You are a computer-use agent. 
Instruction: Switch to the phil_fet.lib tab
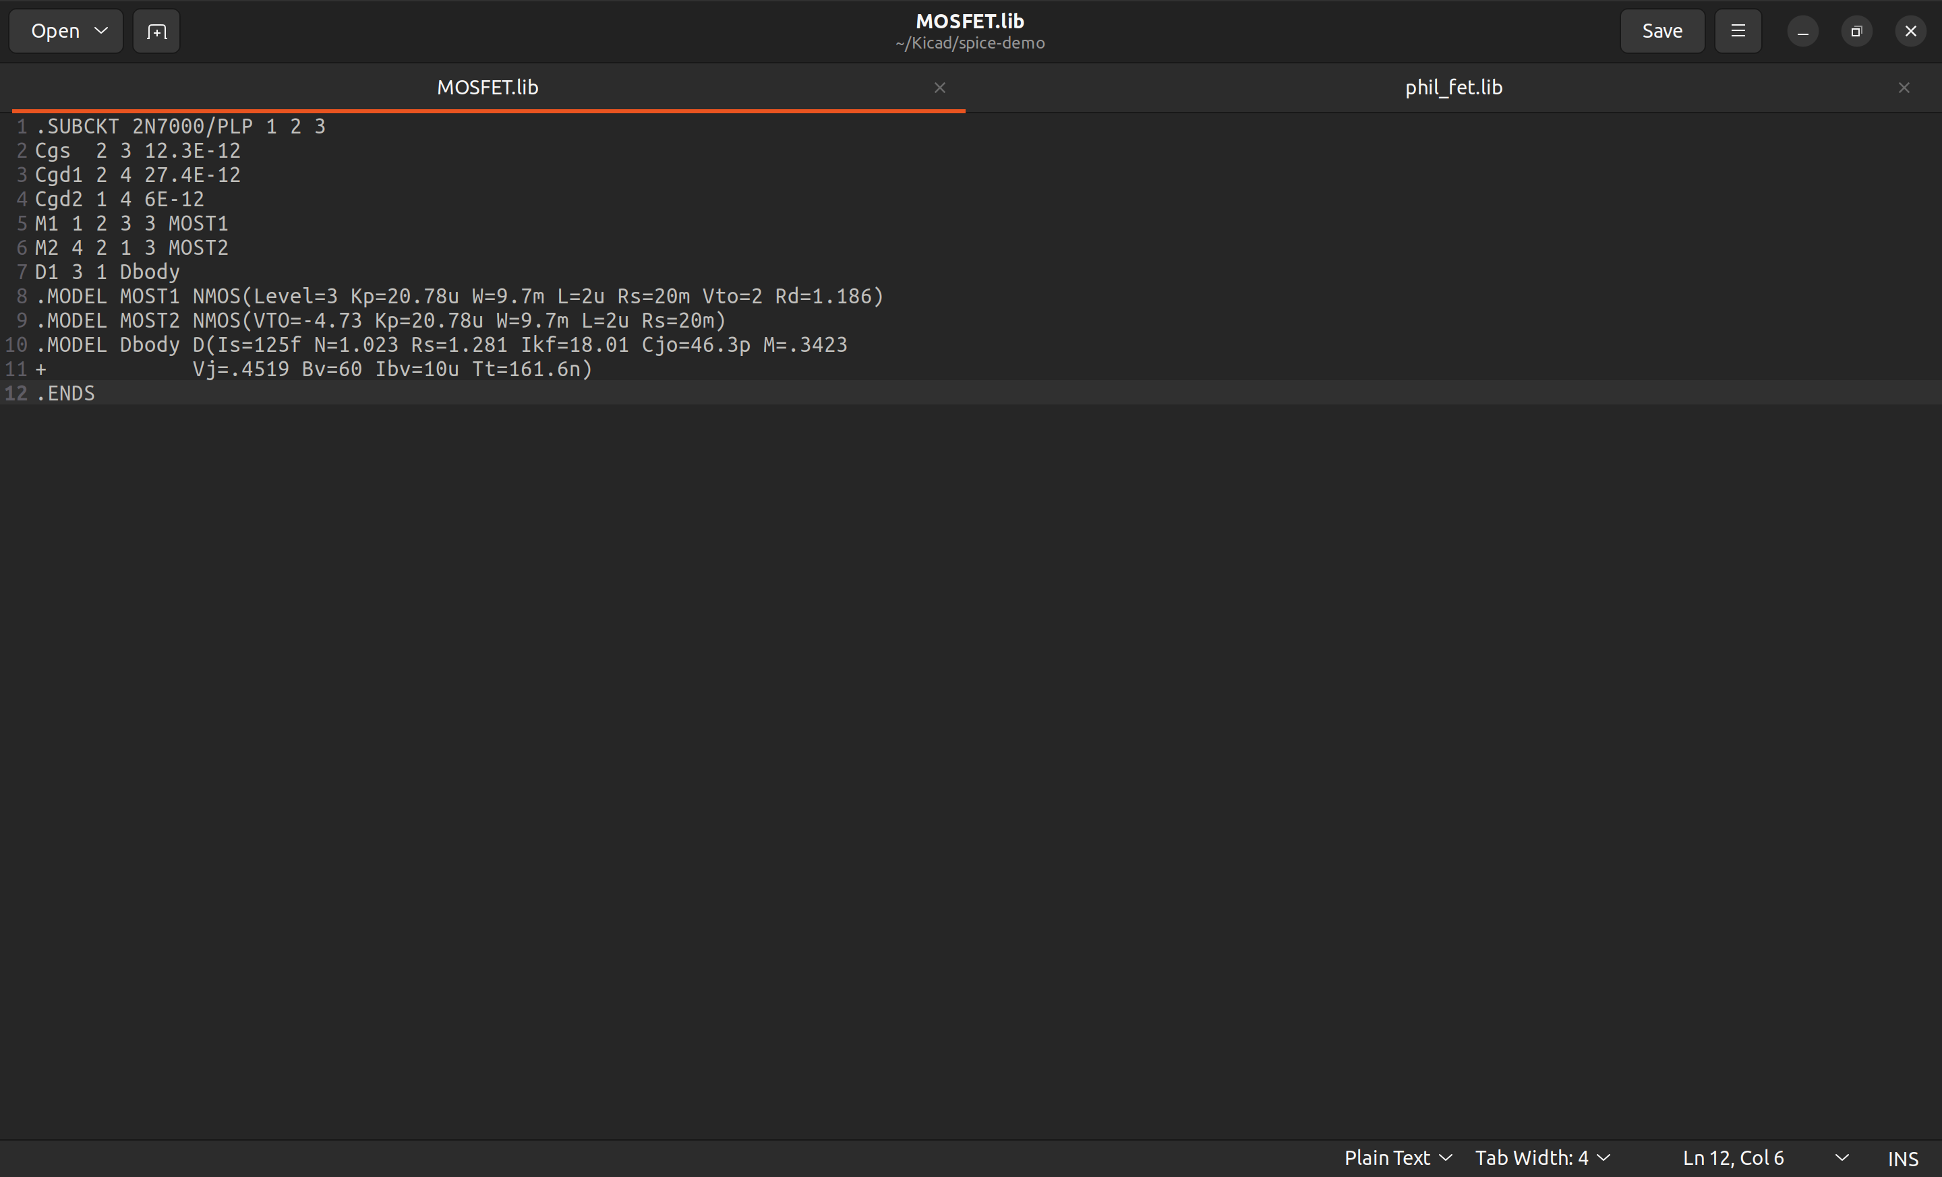point(1452,88)
